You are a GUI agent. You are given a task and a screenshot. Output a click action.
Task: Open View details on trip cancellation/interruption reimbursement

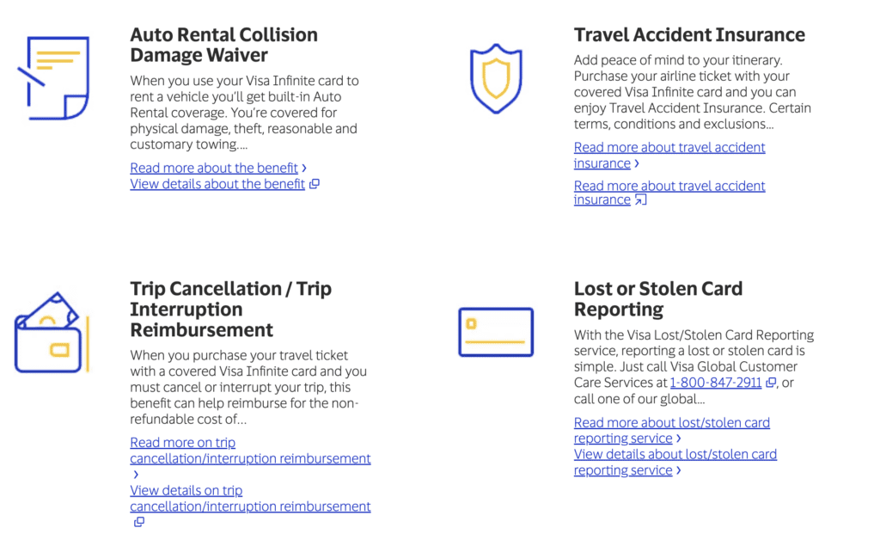point(249,498)
